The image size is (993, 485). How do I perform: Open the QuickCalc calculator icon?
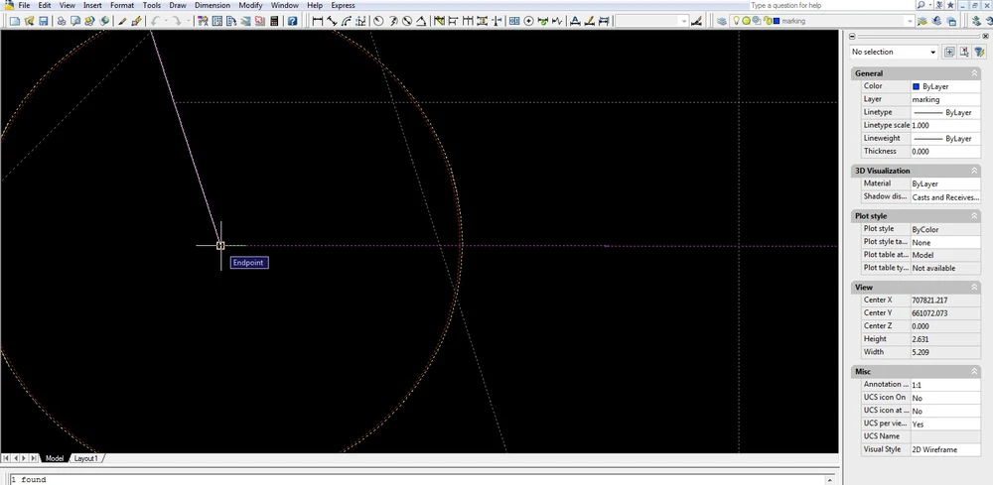click(x=274, y=21)
